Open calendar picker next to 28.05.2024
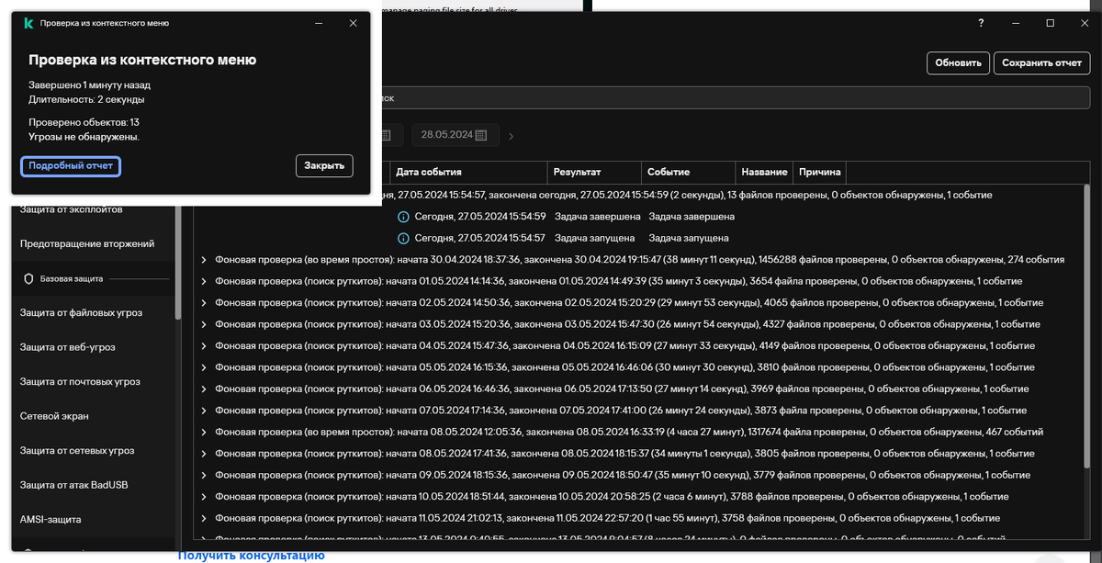The image size is (1102, 563). tap(481, 135)
